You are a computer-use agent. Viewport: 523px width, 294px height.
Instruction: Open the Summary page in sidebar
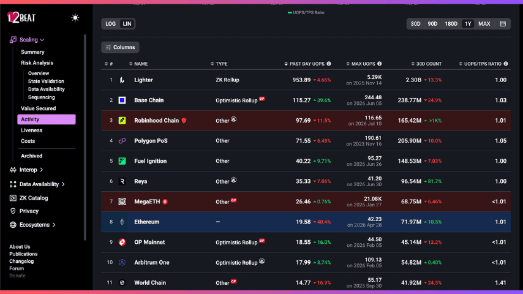tap(32, 52)
